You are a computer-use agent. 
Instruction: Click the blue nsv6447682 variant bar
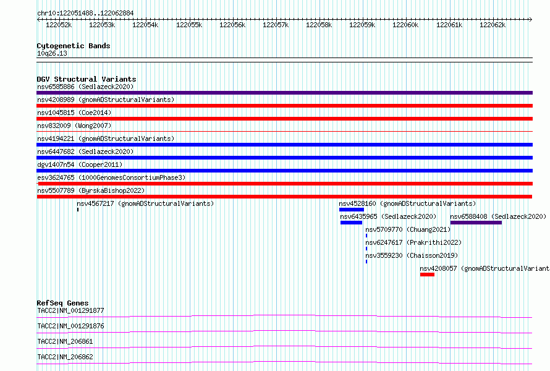click(284, 158)
